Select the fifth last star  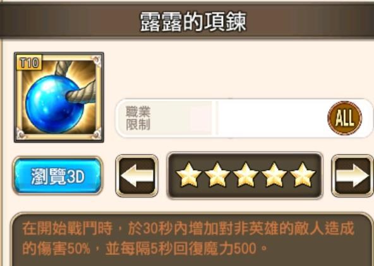coord(303,175)
